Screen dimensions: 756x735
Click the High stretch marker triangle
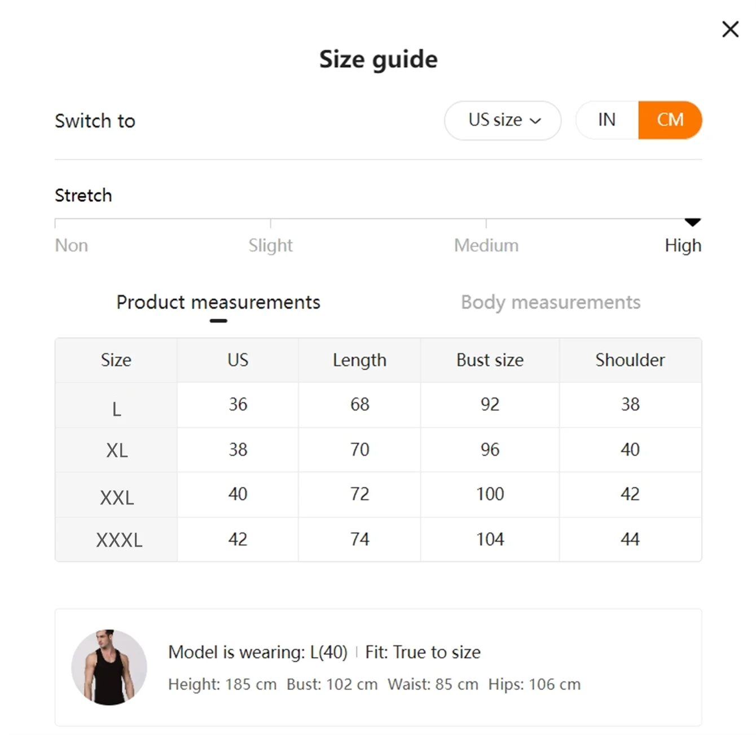coord(692,222)
